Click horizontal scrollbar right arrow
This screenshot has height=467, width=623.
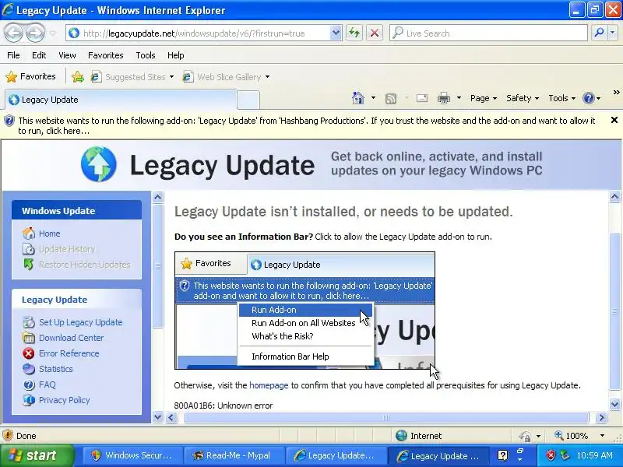tap(601, 417)
